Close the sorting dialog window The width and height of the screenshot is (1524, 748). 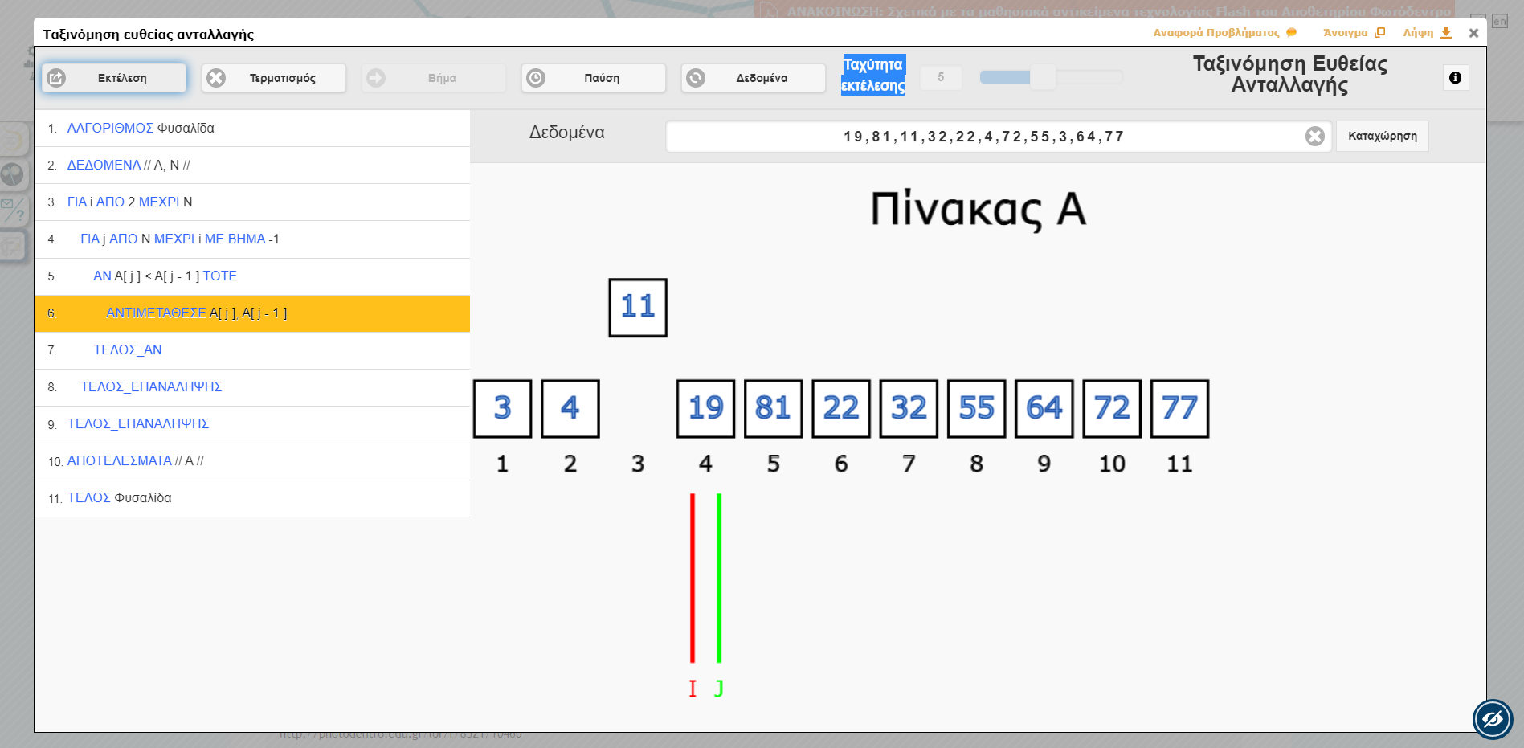pyautogui.click(x=1473, y=33)
